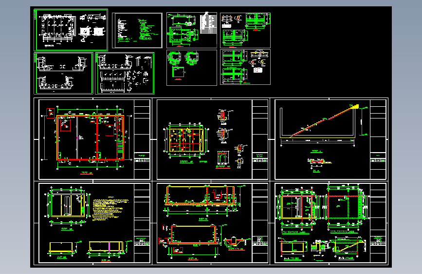Click the small red callout box above the large plan
Screen dimensions: 422x274
coord(50,113)
